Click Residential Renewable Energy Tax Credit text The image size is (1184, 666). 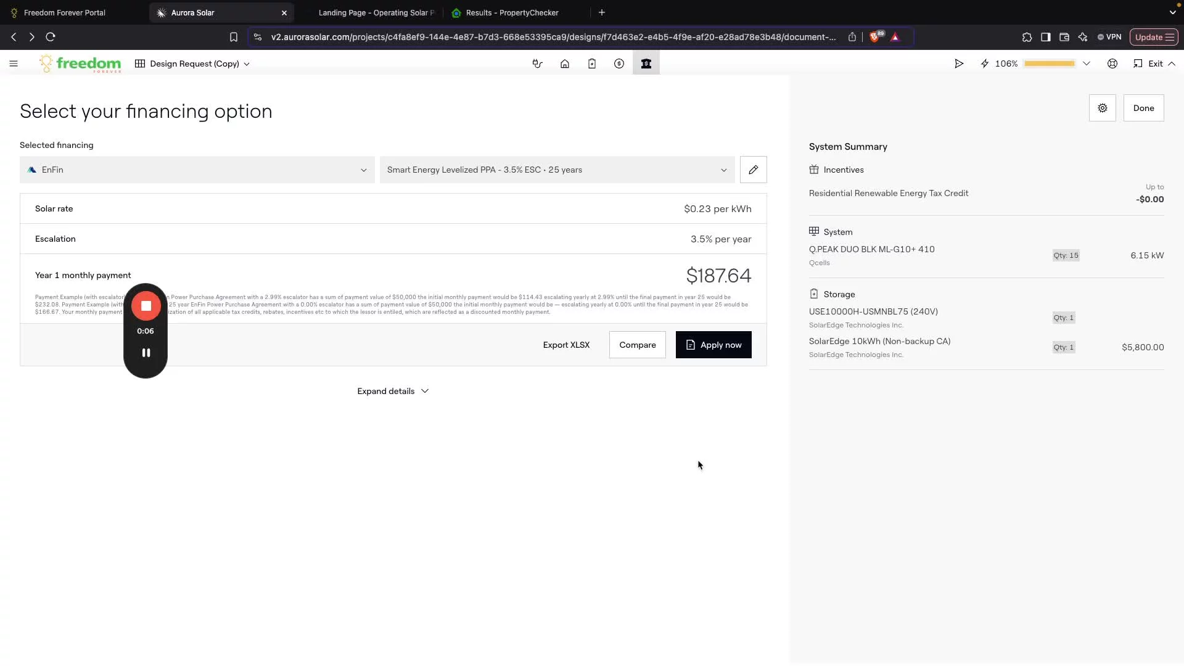pyautogui.click(x=889, y=193)
